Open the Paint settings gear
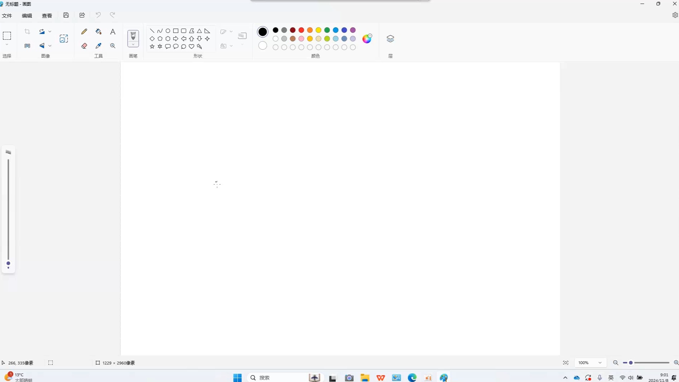Screen dimensions: 679x382 coord(675,15)
